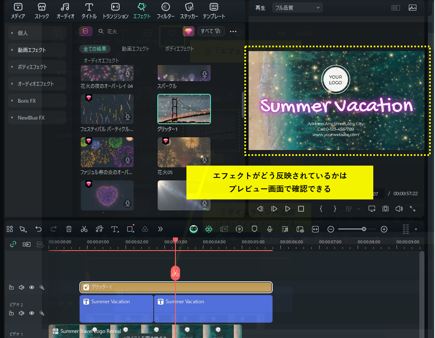
Task: Click the preview layout grid icon
Action: [395, 8]
